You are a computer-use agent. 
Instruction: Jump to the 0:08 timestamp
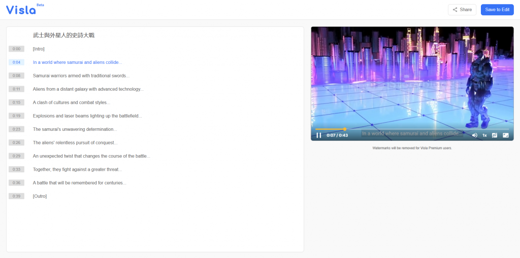tap(17, 76)
